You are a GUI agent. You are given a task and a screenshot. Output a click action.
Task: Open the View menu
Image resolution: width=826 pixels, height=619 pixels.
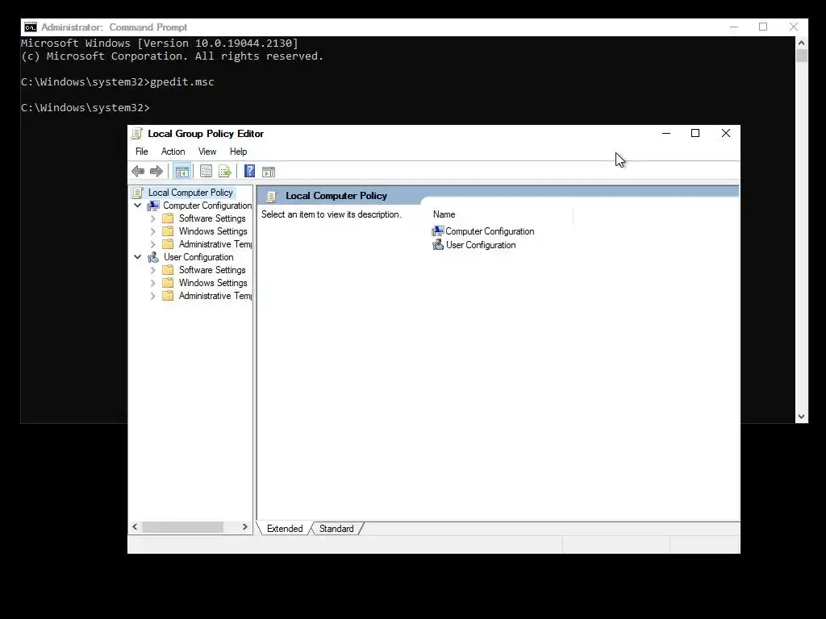point(207,152)
